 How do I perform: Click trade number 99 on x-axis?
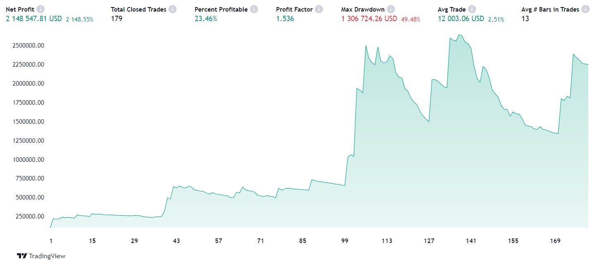coord(345,241)
